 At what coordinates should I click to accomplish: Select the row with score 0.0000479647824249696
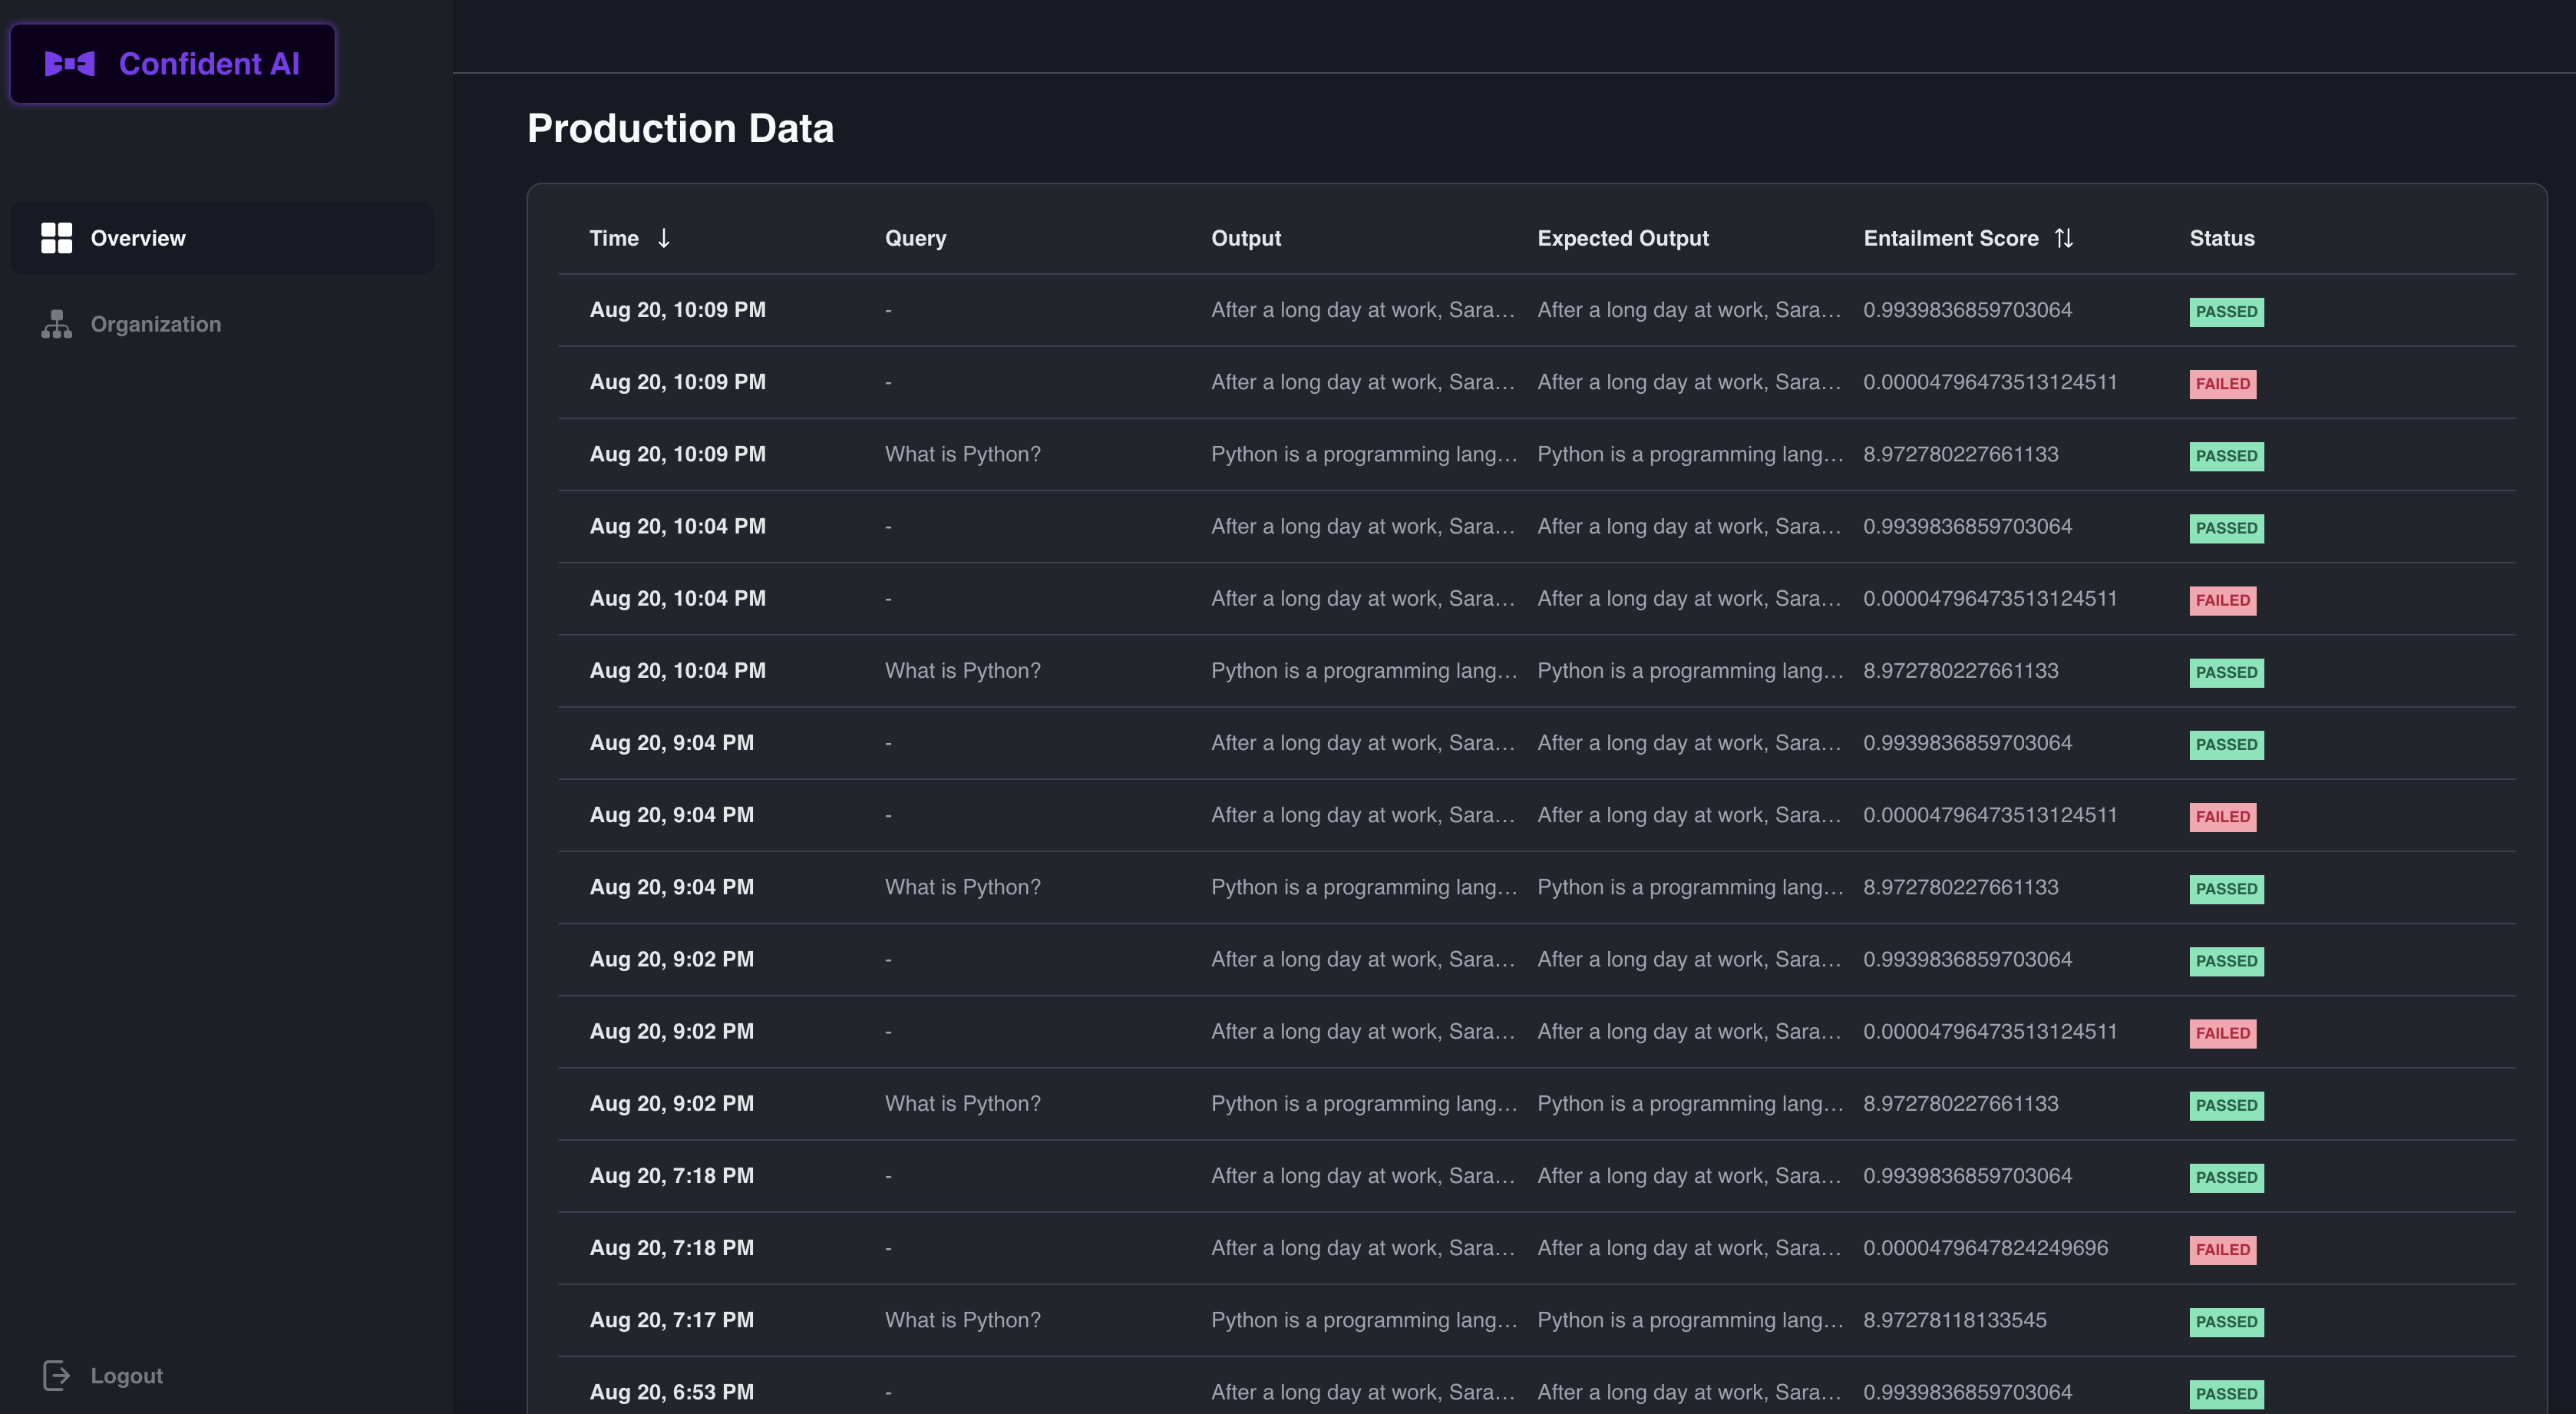[1984, 1248]
